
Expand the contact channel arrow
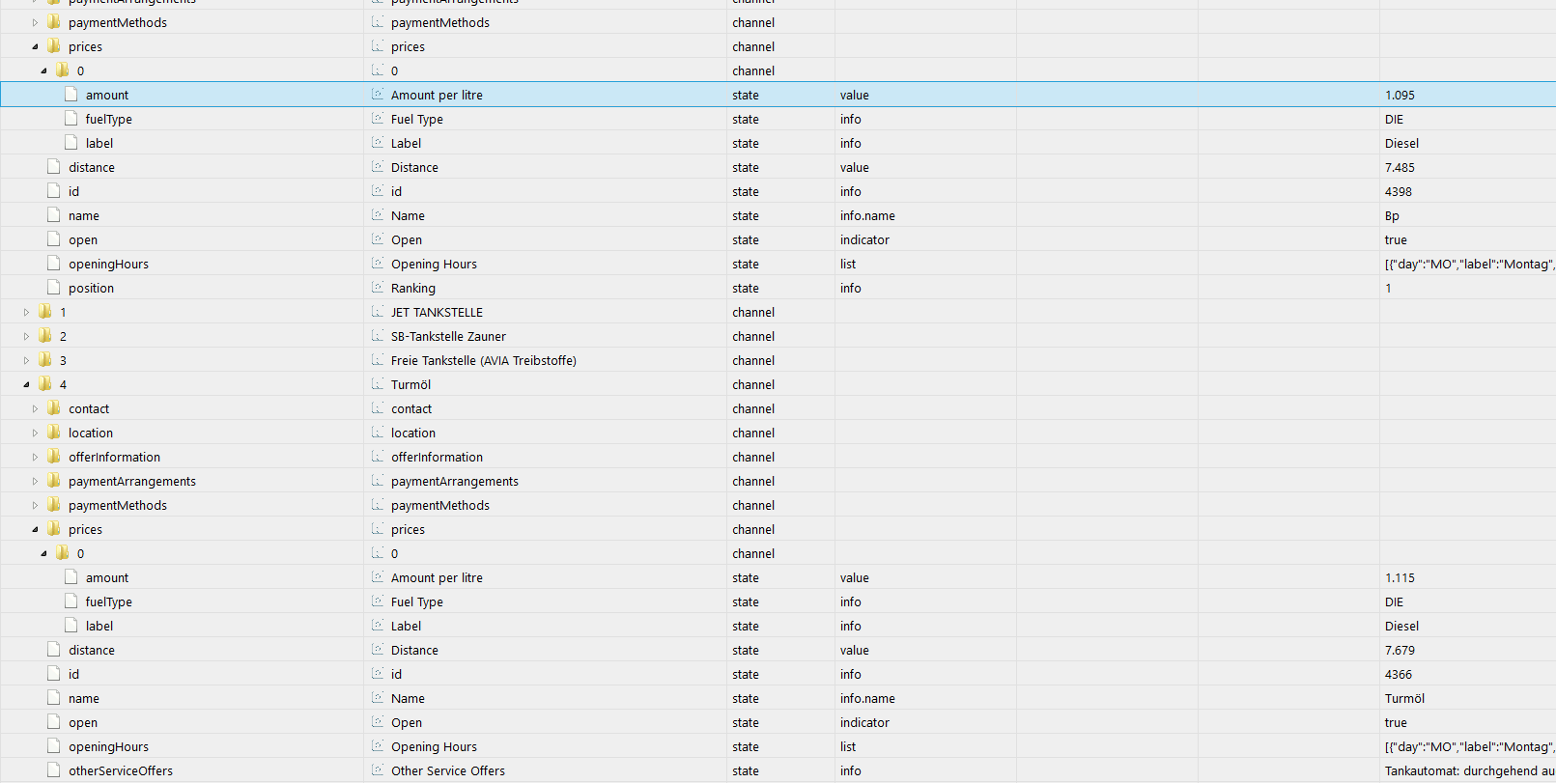pyautogui.click(x=35, y=408)
